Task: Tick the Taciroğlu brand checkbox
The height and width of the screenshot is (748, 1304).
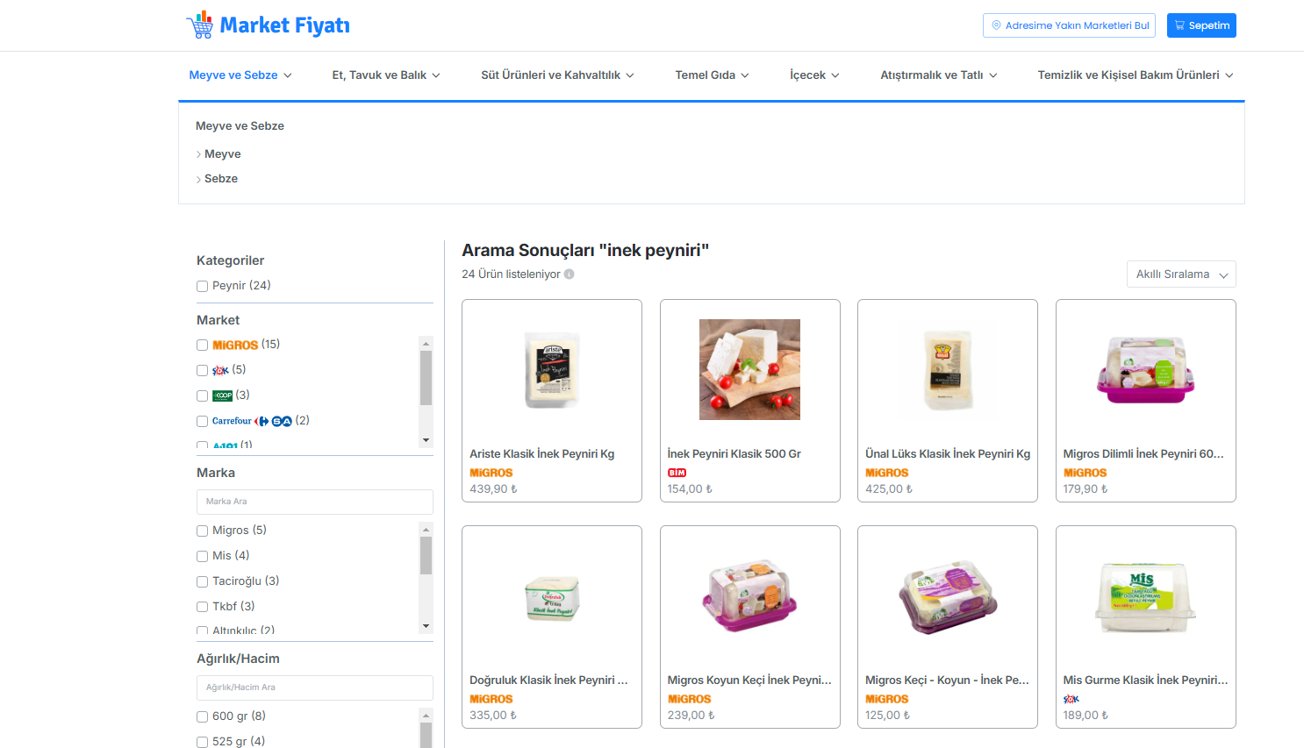Action: tap(203, 581)
